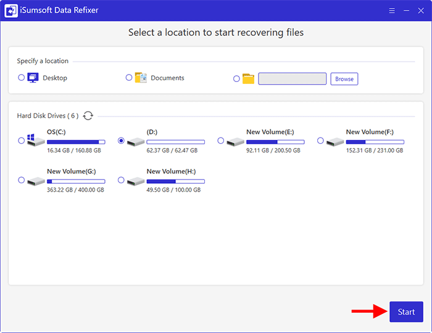Select the Desktop radio button
This screenshot has width=432, height=333.
tap(21, 78)
